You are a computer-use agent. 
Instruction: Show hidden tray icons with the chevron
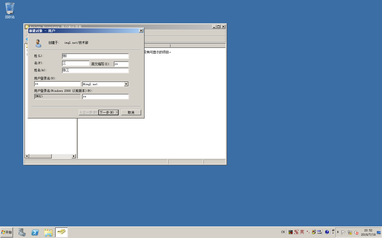pos(338,232)
